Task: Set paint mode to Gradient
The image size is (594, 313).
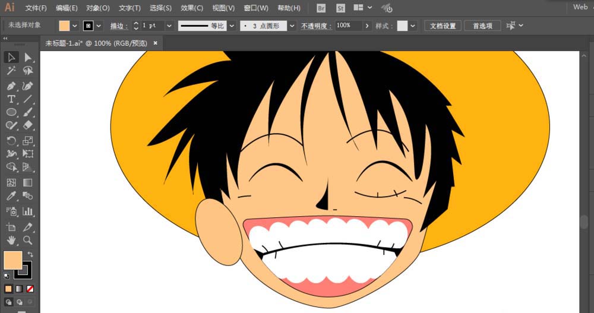Action: (19, 289)
